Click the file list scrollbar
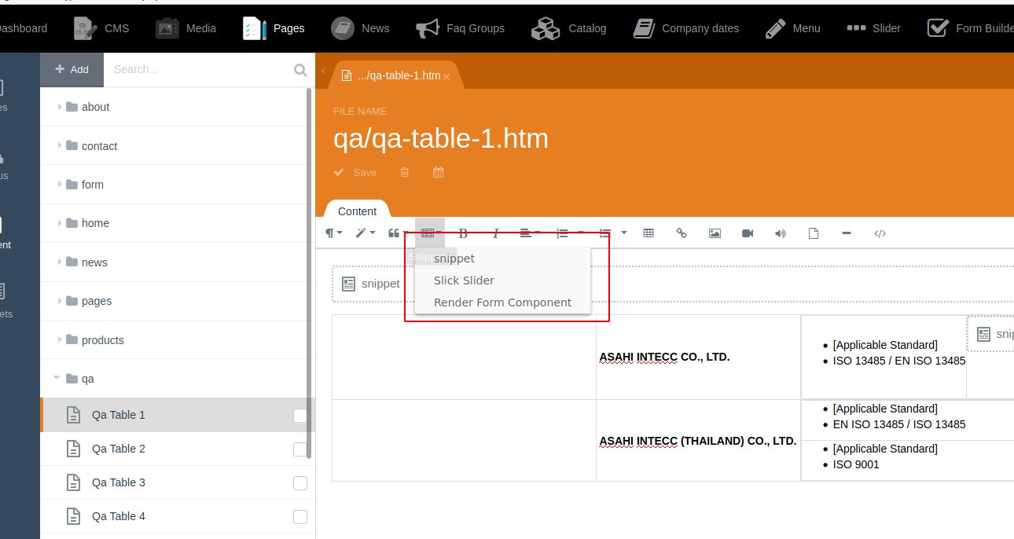Screen dimensions: 1014x539 [x=309, y=273]
